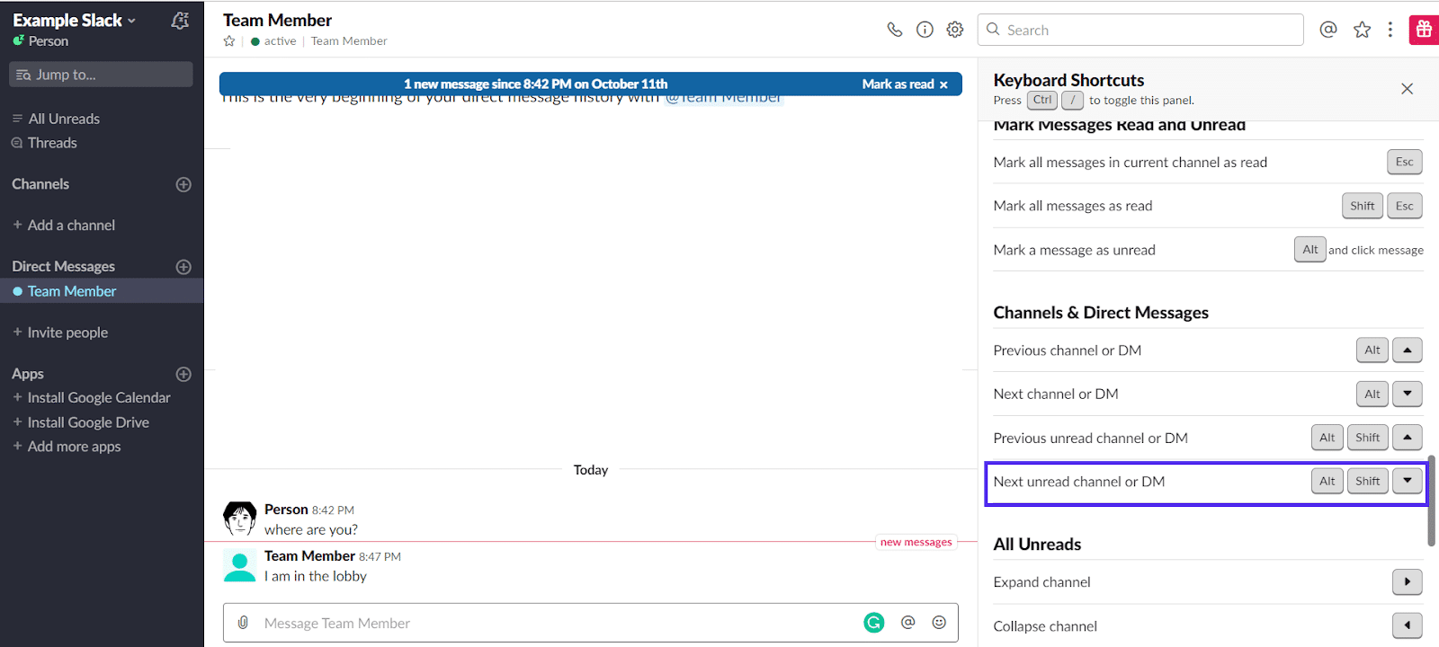
Task: Click the notifications bell icon
Action: point(180,21)
